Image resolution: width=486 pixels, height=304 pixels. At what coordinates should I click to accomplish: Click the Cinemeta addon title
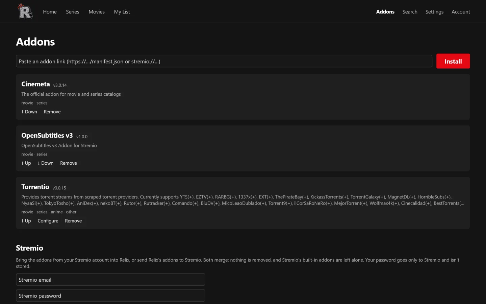[35, 84]
